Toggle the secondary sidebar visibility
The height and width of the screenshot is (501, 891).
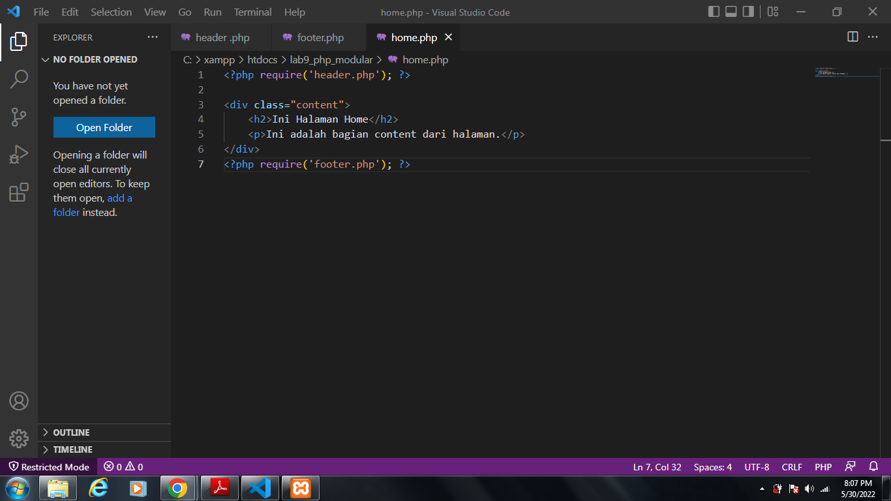749,11
